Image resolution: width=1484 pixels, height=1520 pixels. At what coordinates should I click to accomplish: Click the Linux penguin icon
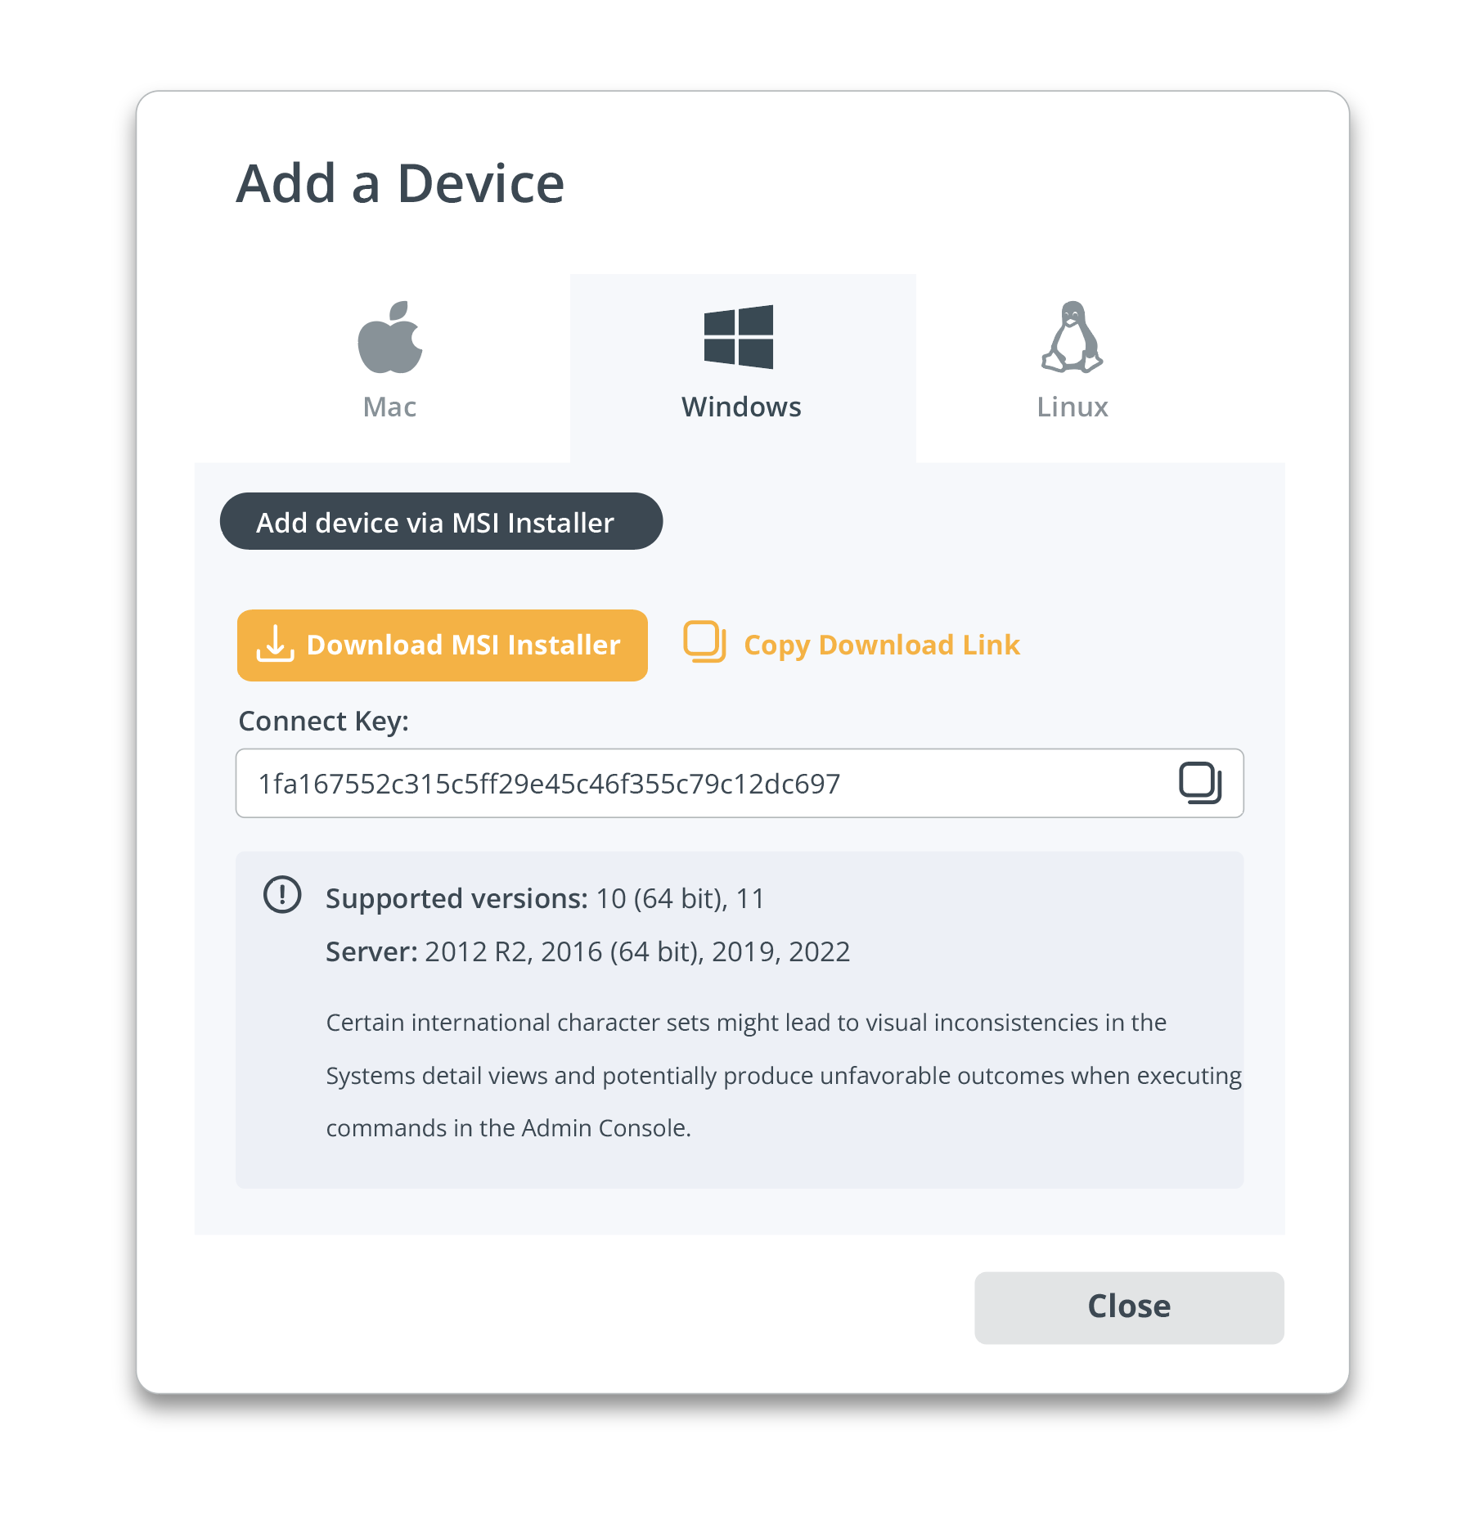(1072, 337)
